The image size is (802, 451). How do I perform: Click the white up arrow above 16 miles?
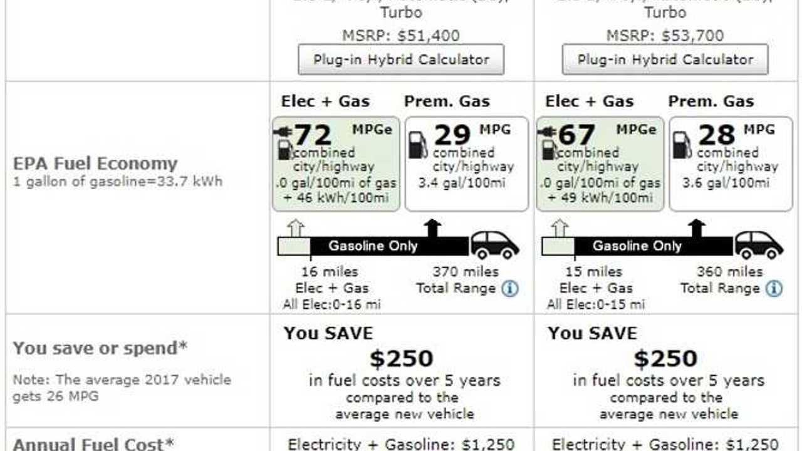click(x=295, y=228)
